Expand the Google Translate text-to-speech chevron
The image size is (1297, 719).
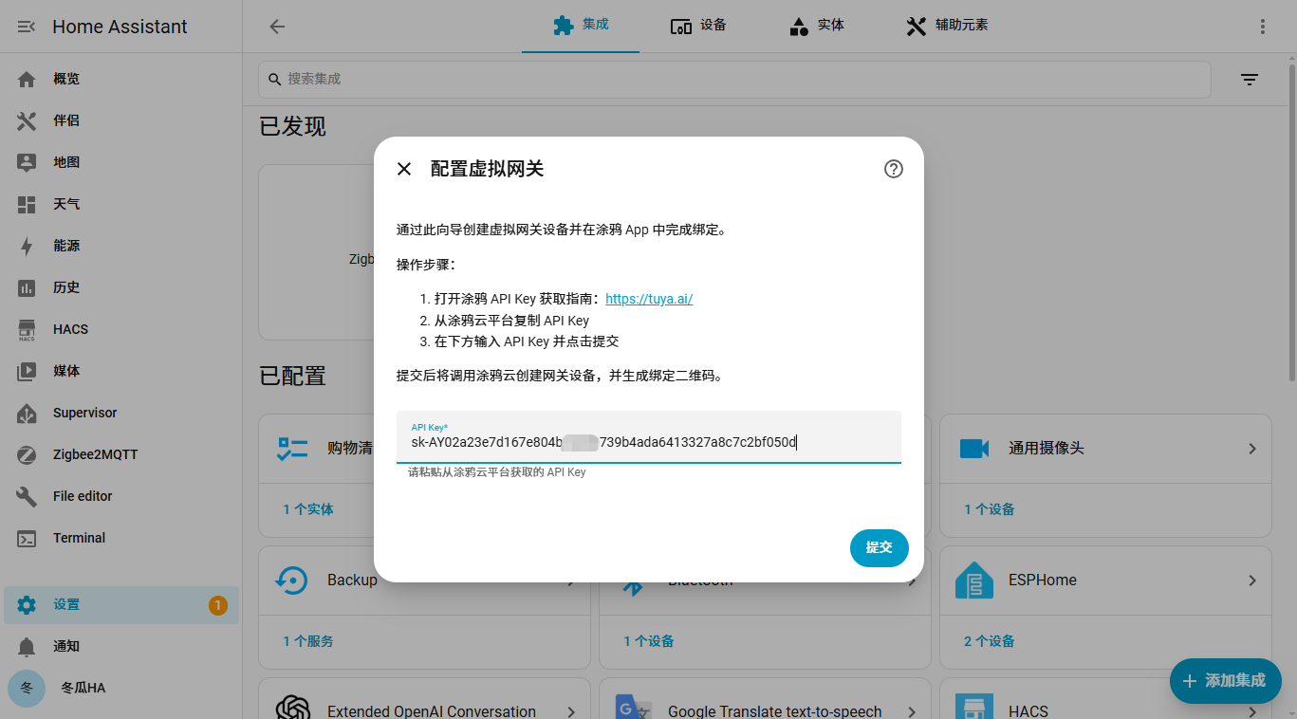(912, 711)
